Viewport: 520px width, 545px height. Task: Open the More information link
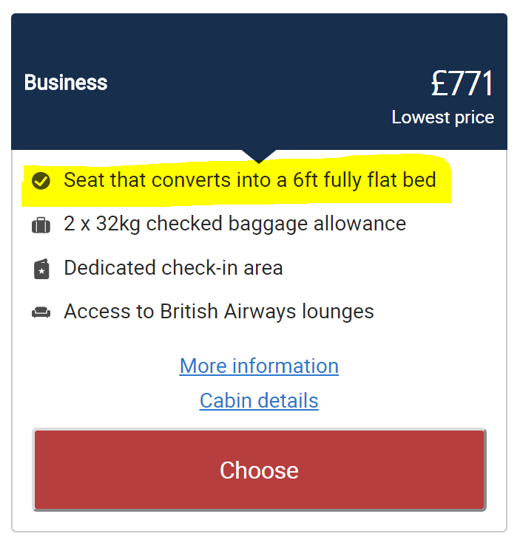click(x=259, y=366)
